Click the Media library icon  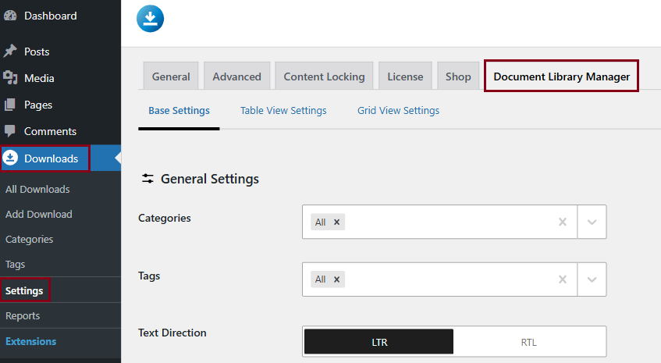(x=10, y=78)
